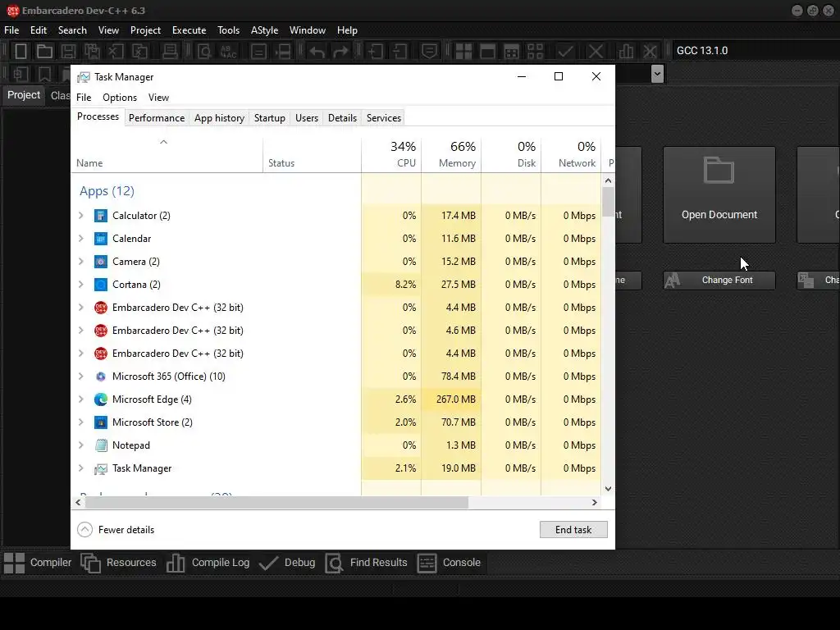Click the Microsoft Store icon in process list
The width and height of the screenshot is (840, 630).
coord(101,422)
